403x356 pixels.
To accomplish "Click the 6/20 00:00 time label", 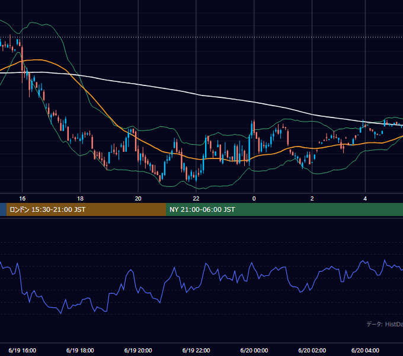I will coord(254,350).
